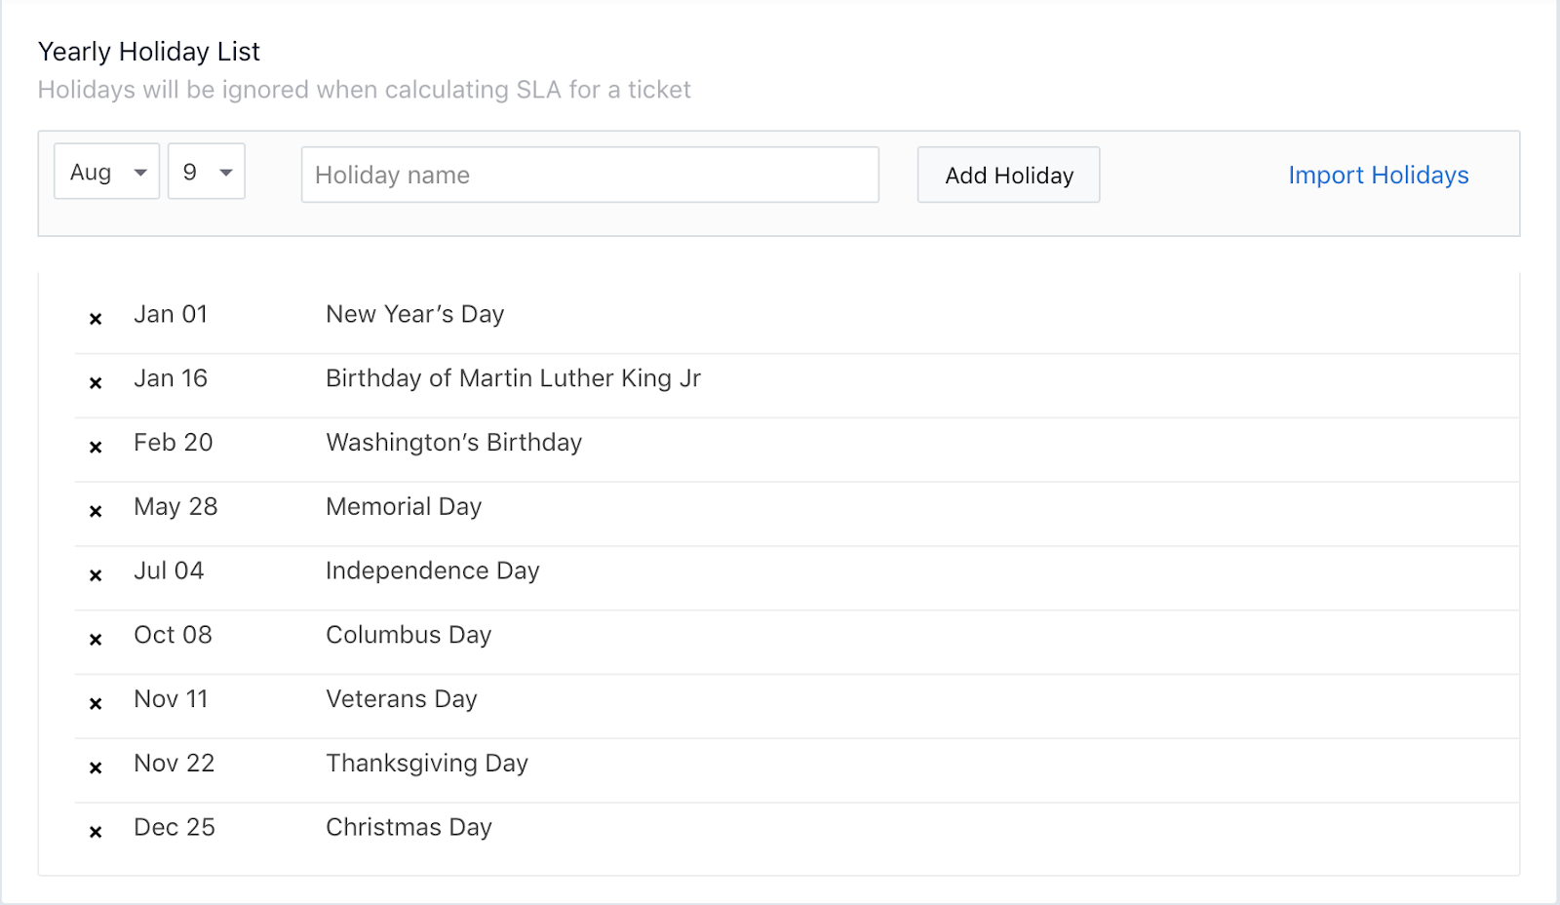Viewport: 1560px width, 905px height.
Task: Remove the Independence Day holiday
Action: click(x=96, y=575)
